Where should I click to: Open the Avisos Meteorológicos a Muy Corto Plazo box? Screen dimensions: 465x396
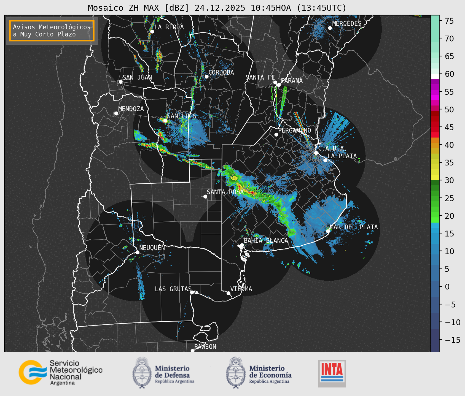(52, 31)
